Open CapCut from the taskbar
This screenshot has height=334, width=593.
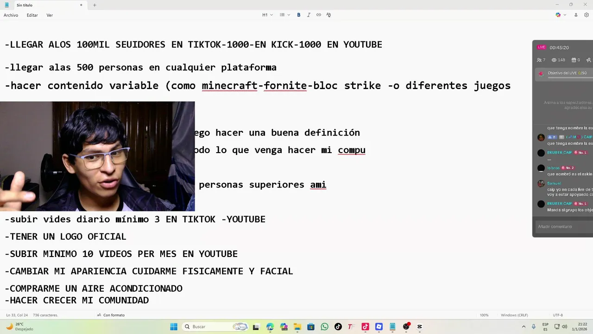click(420, 327)
